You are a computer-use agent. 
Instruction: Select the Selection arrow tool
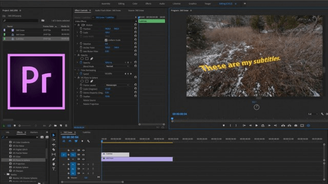tap(53, 135)
